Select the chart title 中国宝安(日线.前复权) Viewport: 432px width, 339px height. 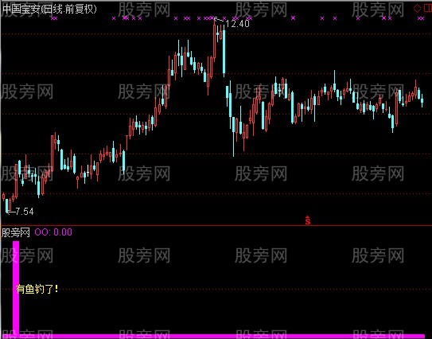(x=49, y=10)
